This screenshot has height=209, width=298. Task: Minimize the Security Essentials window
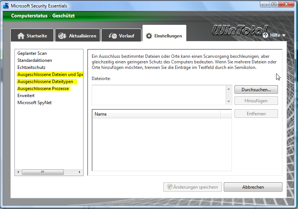coord(265,4)
